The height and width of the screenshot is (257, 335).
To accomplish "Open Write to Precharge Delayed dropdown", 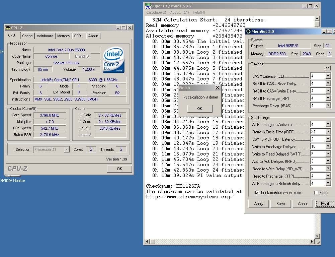I will click(328, 146).
